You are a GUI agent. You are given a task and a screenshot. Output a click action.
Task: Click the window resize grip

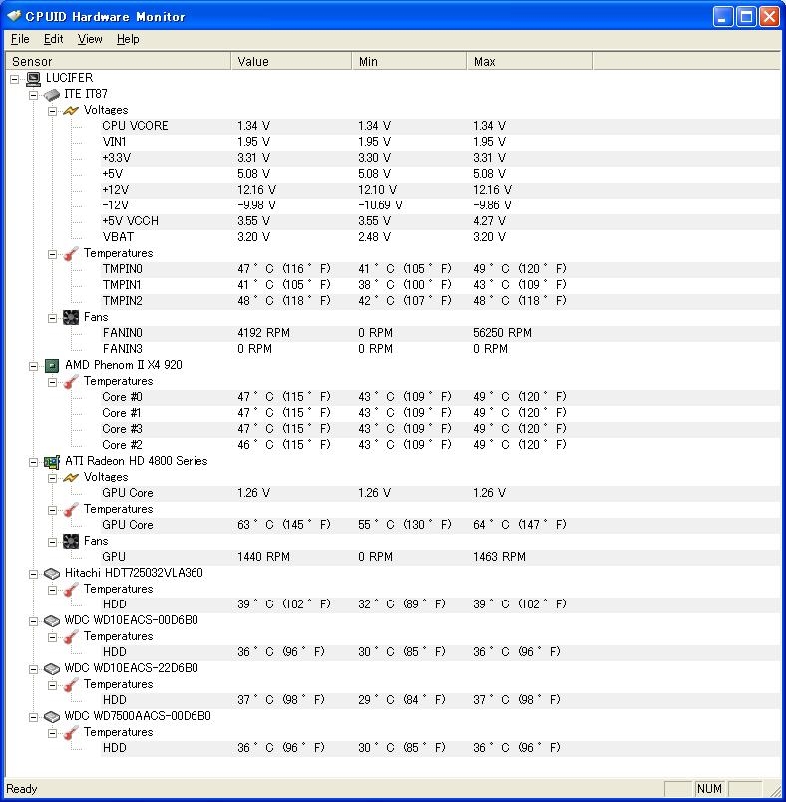[776, 791]
